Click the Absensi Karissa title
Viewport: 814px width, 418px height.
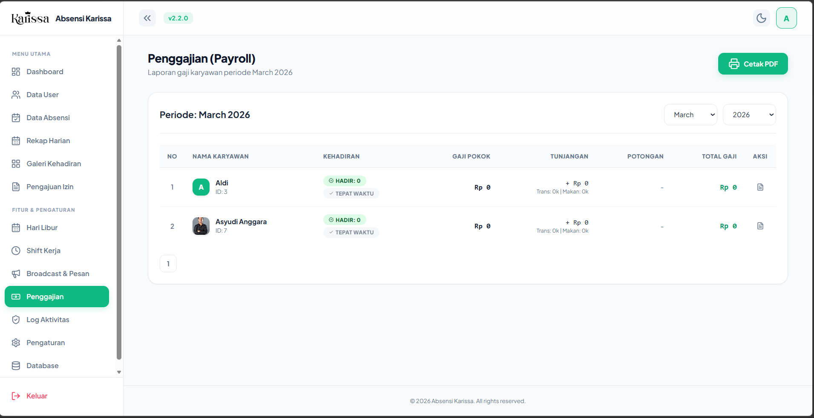point(83,18)
